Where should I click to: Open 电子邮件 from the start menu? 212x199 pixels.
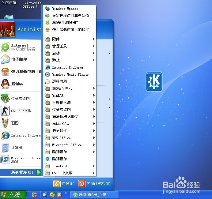(21, 59)
